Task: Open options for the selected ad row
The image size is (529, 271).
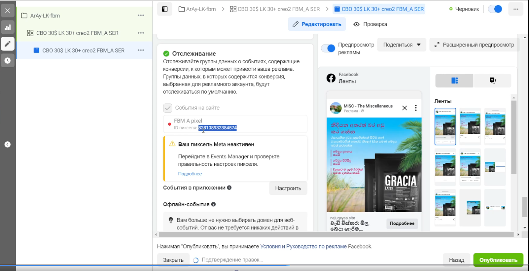Action: coord(141,50)
